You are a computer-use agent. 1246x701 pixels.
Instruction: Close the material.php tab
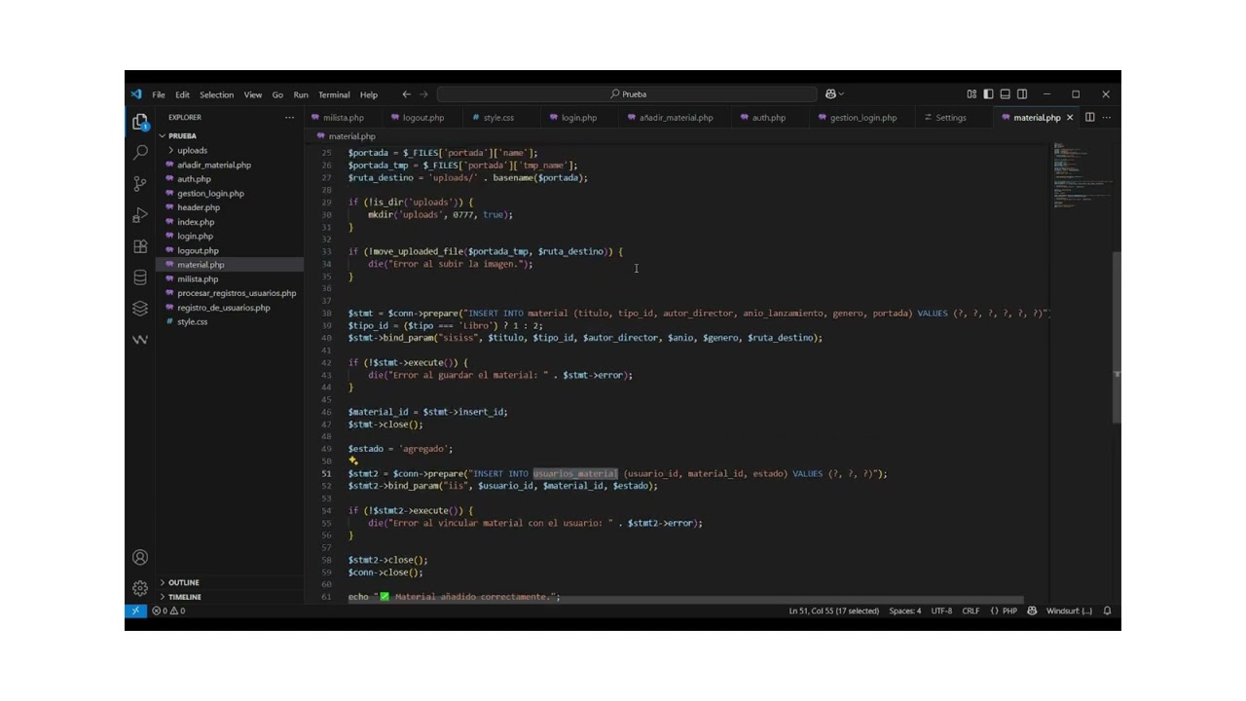click(x=1070, y=118)
